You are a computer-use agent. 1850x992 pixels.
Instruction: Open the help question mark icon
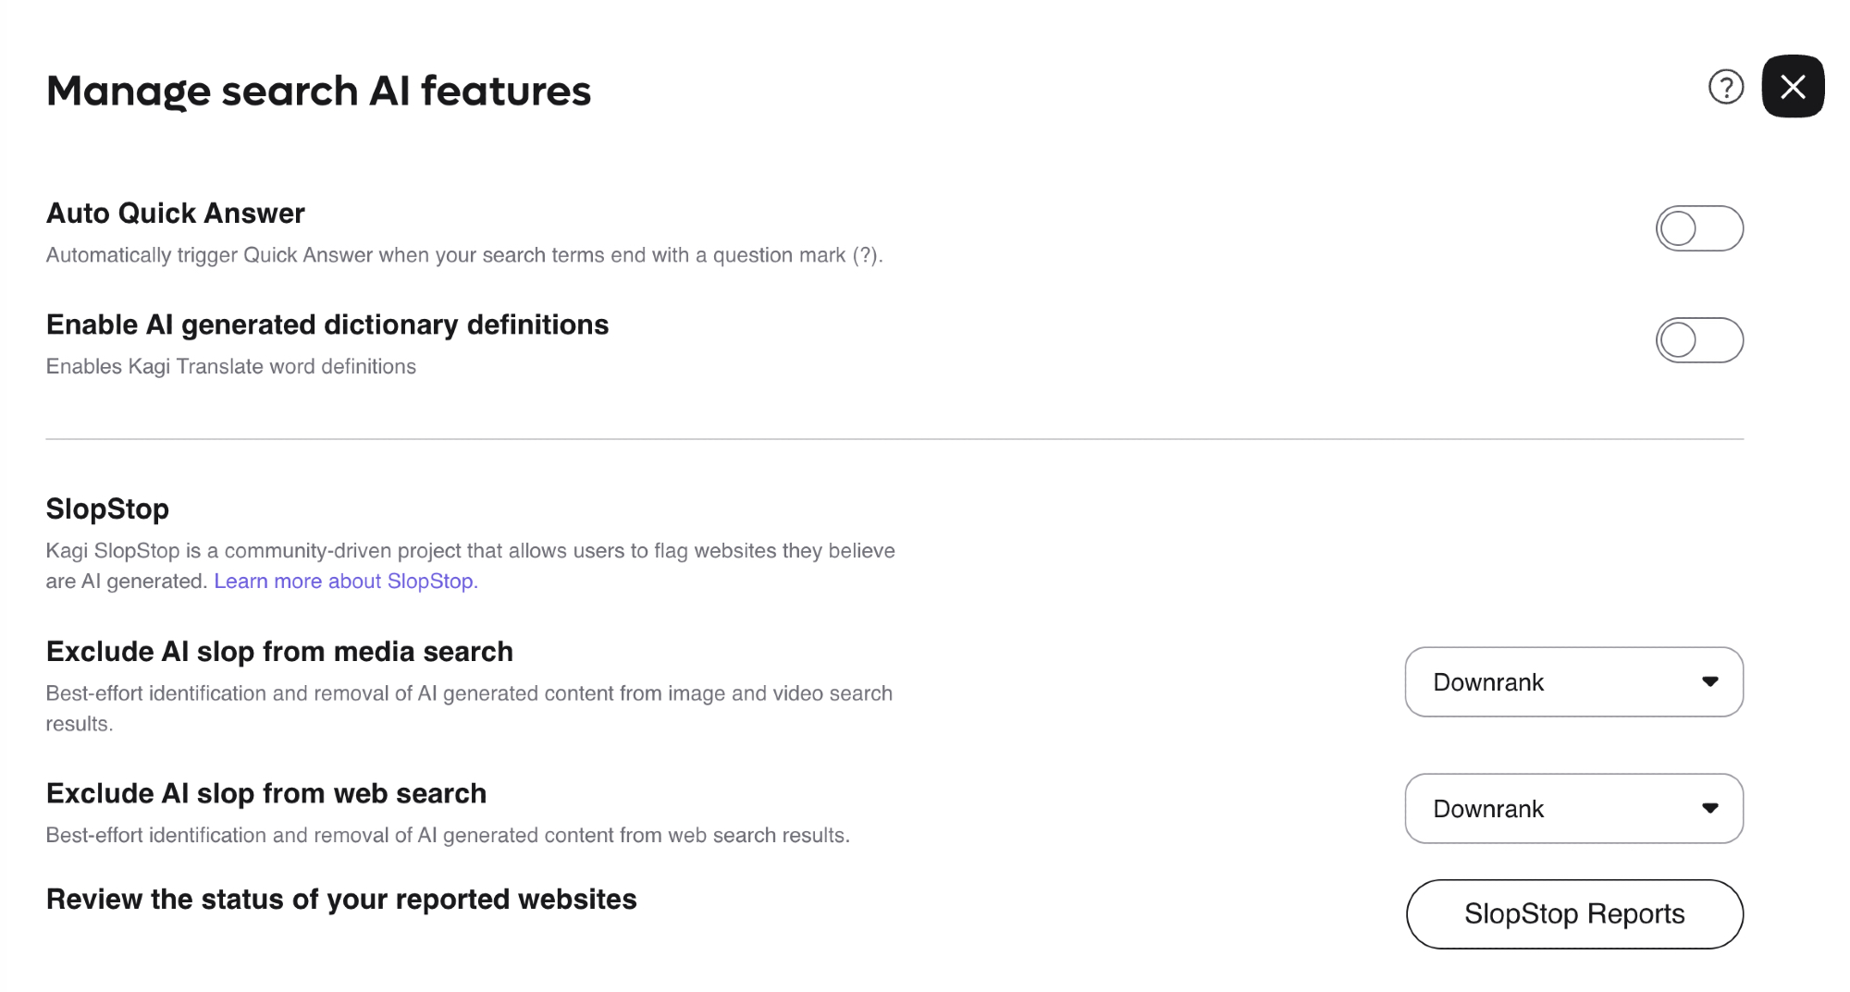click(x=1725, y=87)
